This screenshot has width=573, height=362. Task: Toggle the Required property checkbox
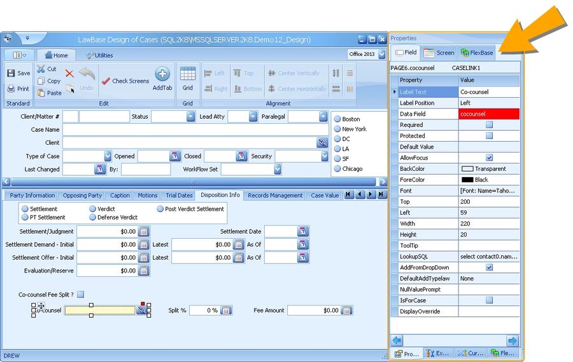(x=490, y=124)
